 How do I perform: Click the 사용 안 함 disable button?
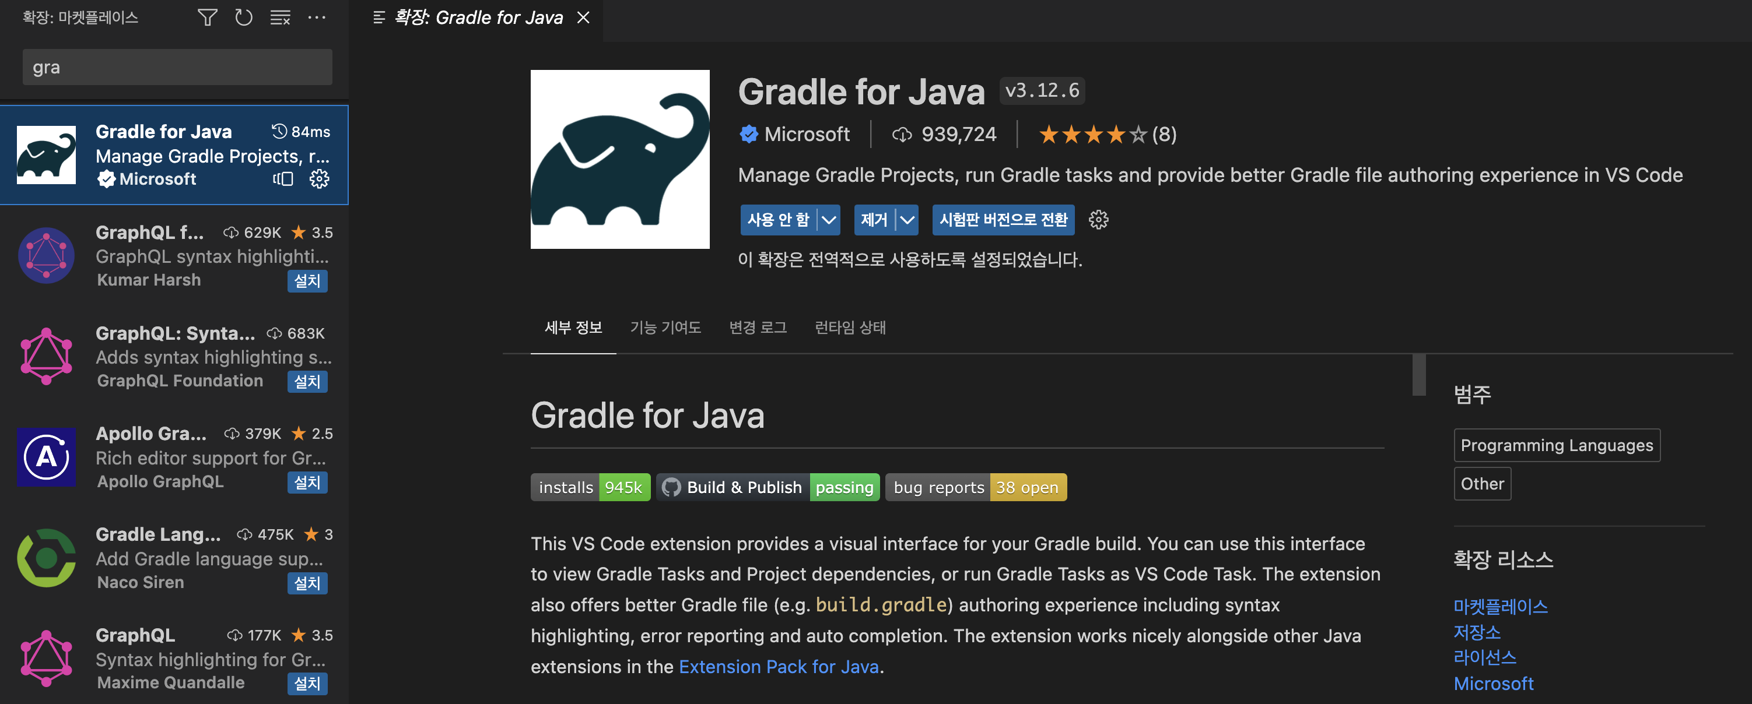pos(778,220)
